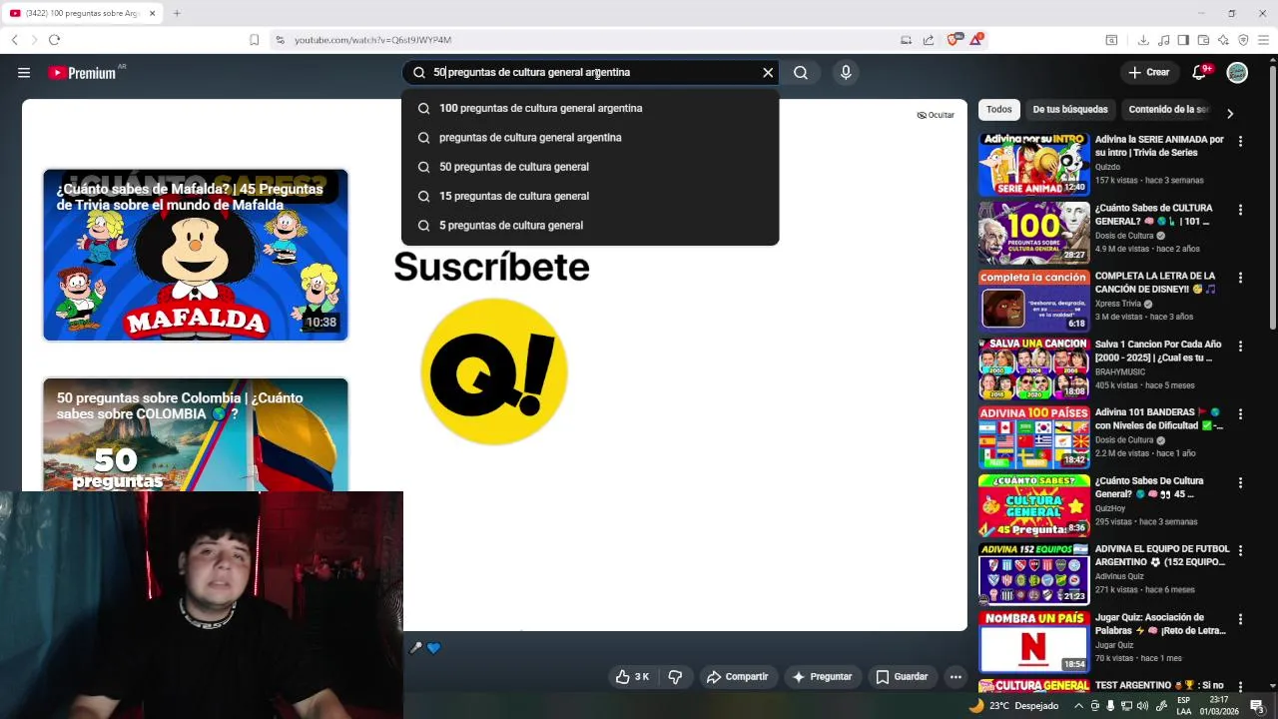Open options for 'Jugar Quiz: Asociación de Palabras'
The width and height of the screenshot is (1278, 719).
point(1240,619)
